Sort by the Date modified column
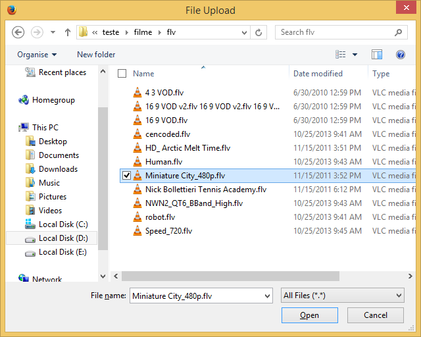This screenshot has height=337, width=421. (x=318, y=74)
